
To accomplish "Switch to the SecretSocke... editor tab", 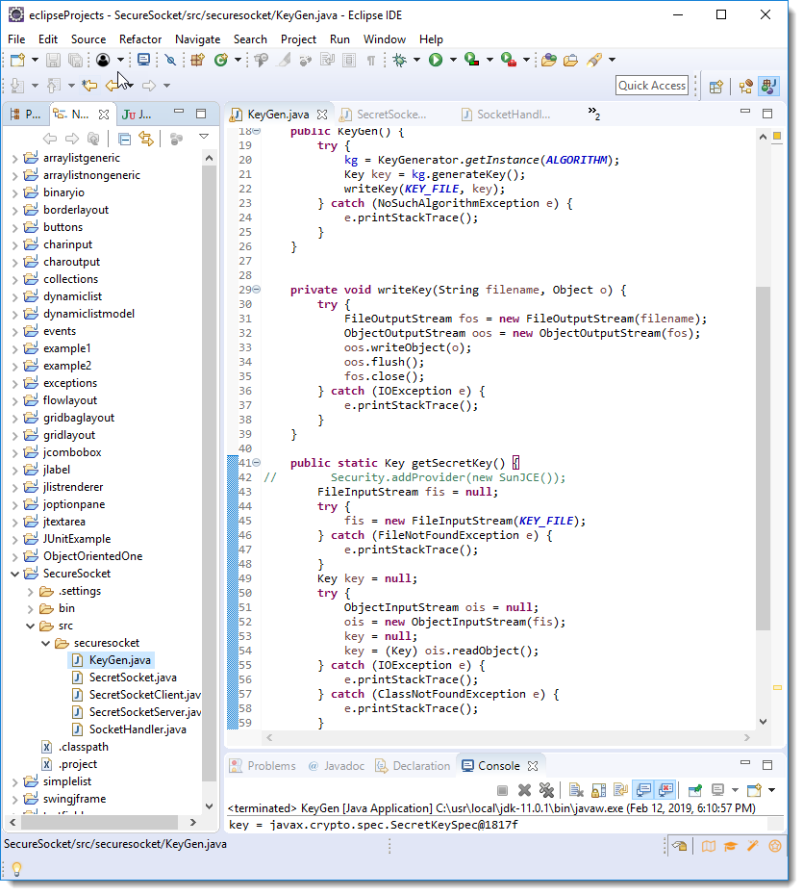I will (x=384, y=115).
